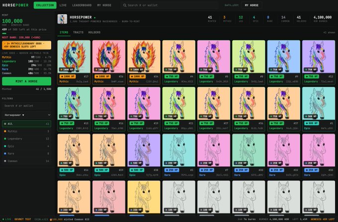Image resolution: width=338 pixels, height=222 pixels.
Task: Click the 750 HP badge under horse #13
Action: tap(67, 123)
